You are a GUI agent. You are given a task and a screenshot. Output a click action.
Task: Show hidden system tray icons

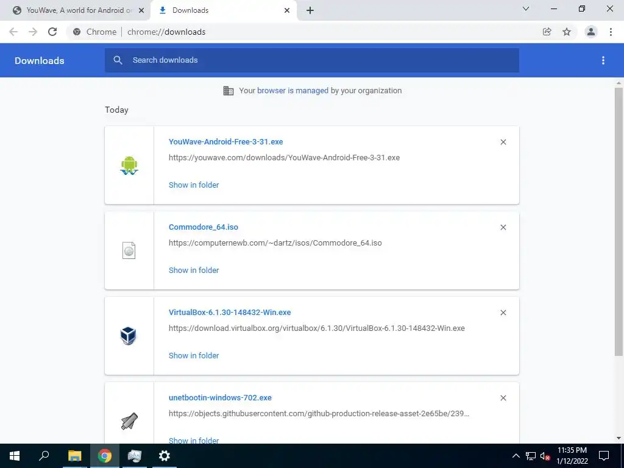coord(516,456)
